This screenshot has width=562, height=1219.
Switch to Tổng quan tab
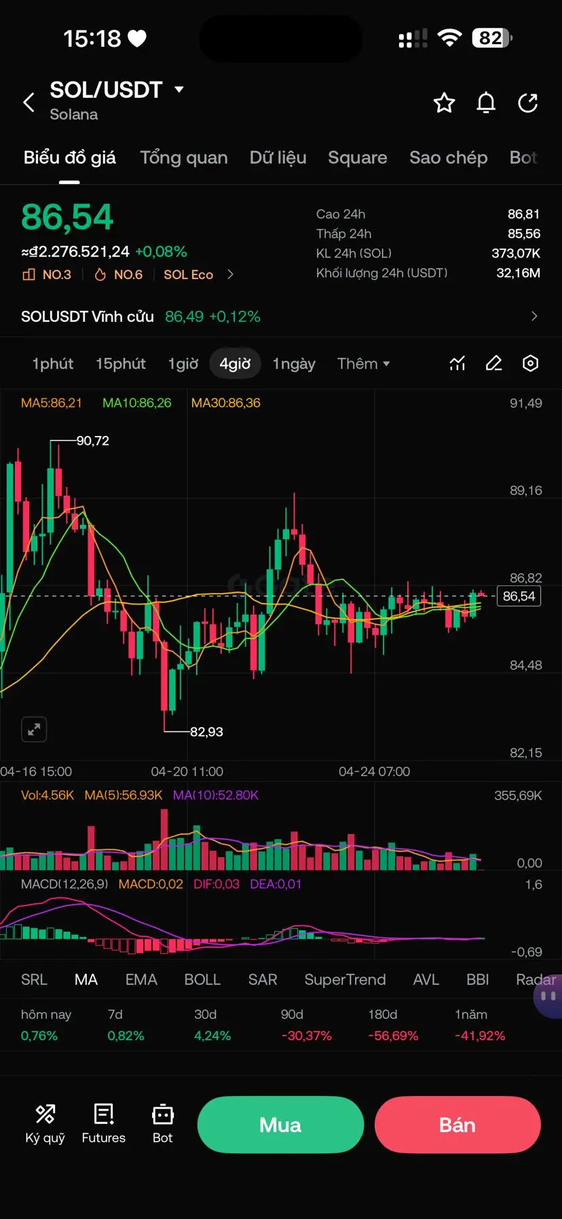184,158
